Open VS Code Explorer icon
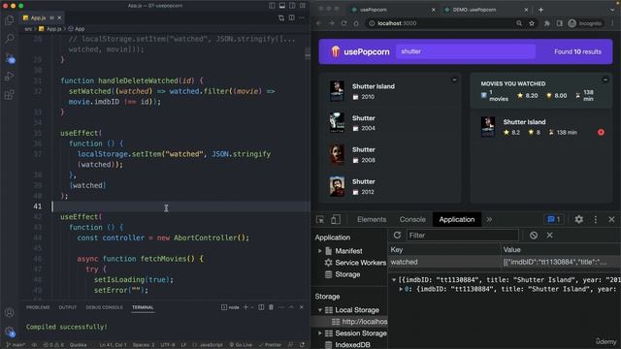This screenshot has width=621, height=349. click(x=9, y=19)
